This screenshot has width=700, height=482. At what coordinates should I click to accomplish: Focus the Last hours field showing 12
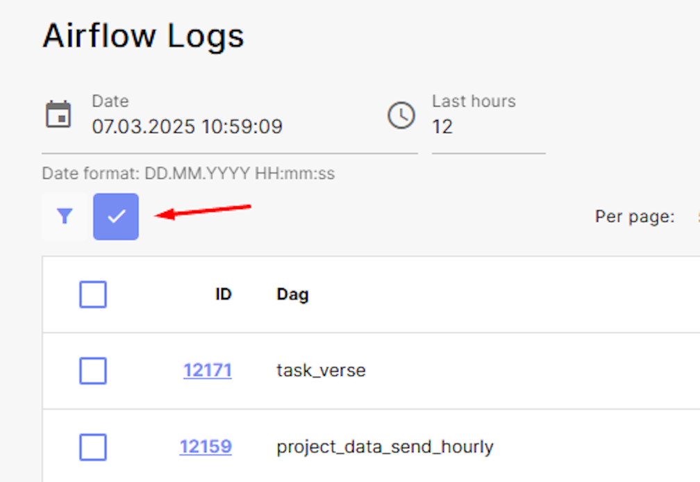click(x=488, y=126)
